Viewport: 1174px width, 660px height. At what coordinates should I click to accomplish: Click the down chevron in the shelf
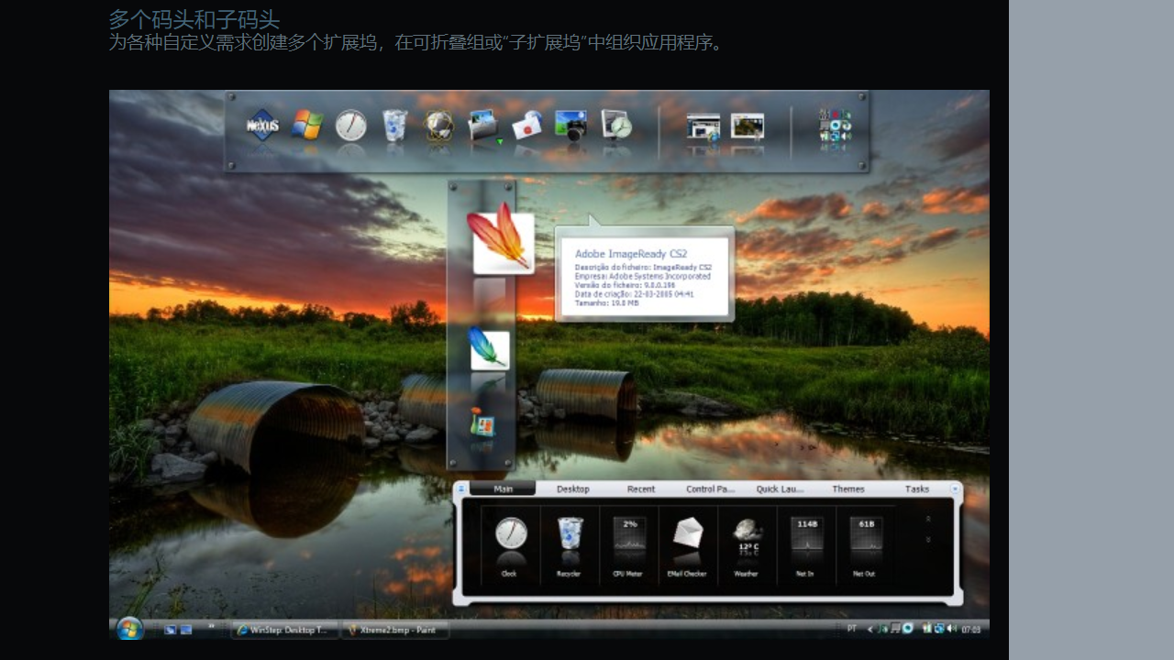(928, 540)
